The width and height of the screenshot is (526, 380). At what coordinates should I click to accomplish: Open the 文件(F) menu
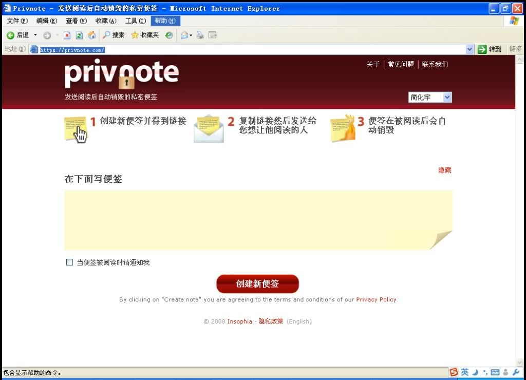click(x=17, y=21)
